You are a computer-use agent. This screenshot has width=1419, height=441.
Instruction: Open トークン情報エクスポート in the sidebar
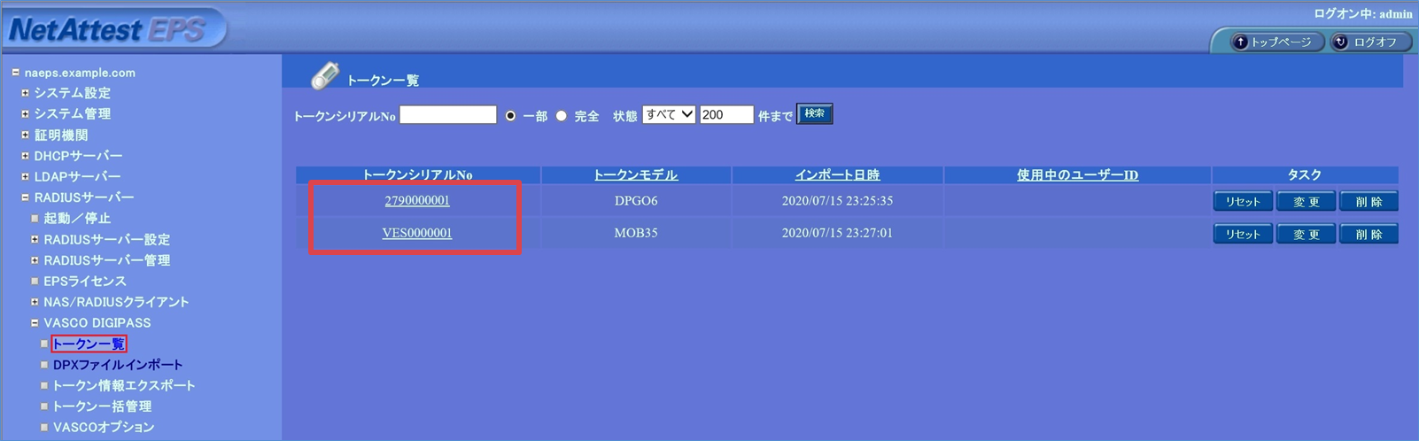(123, 385)
